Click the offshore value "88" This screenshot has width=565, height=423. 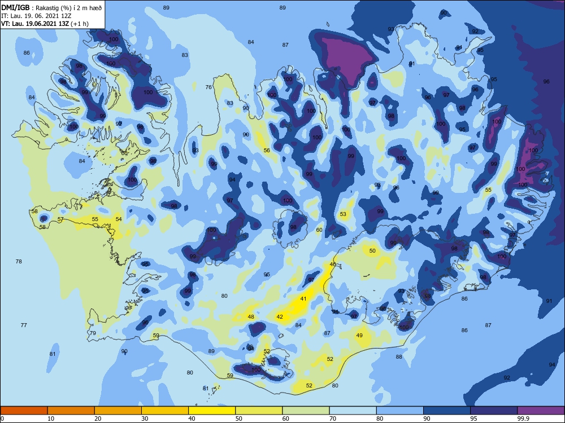[399, 357]
